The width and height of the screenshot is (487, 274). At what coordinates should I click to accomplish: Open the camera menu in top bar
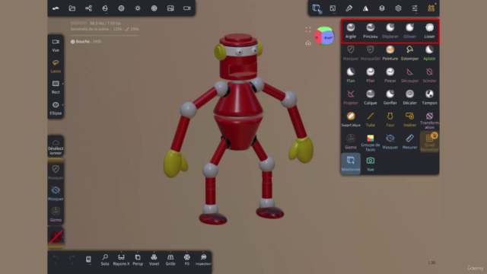[x=186, y=8]
